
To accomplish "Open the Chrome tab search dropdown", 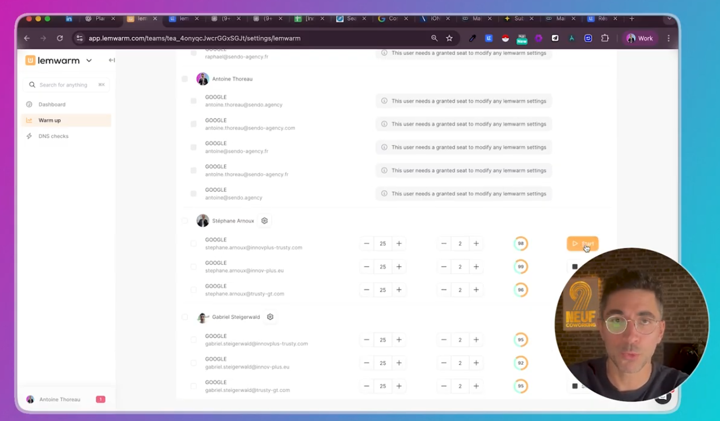I will pyautogui.click(x=670, y=19).
